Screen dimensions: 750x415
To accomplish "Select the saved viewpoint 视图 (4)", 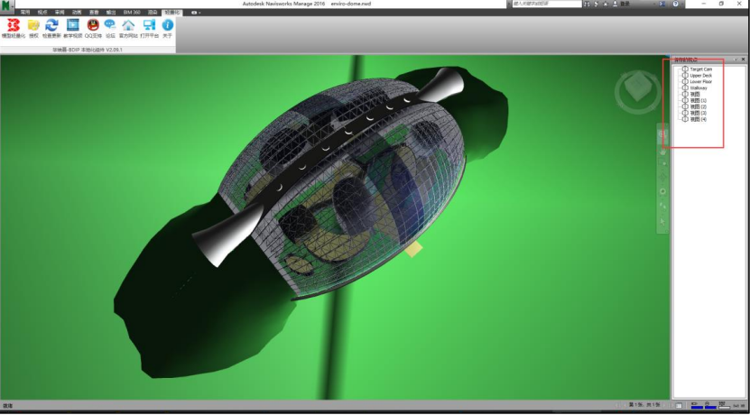I will (698, 119).
